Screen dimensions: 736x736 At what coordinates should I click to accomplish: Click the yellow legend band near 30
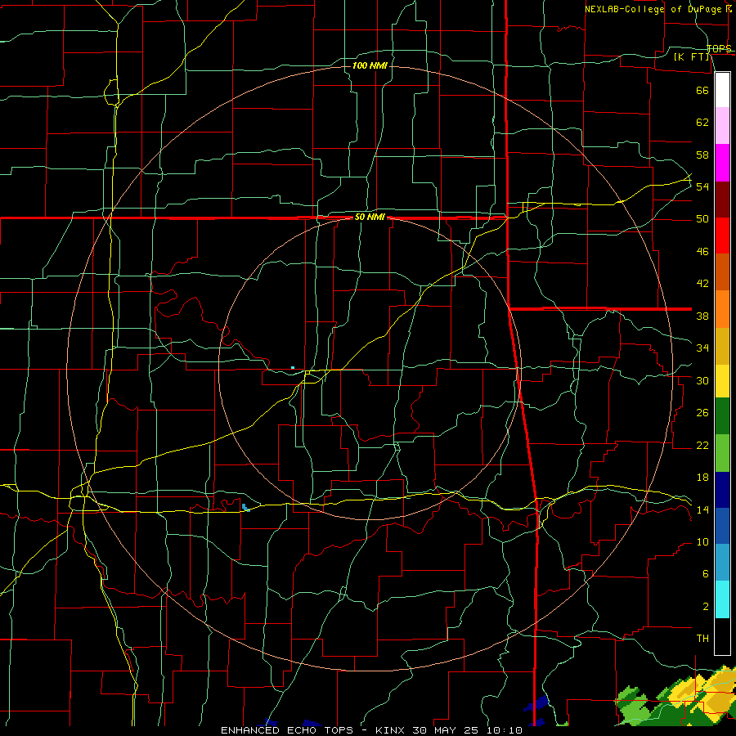(722, 381)
